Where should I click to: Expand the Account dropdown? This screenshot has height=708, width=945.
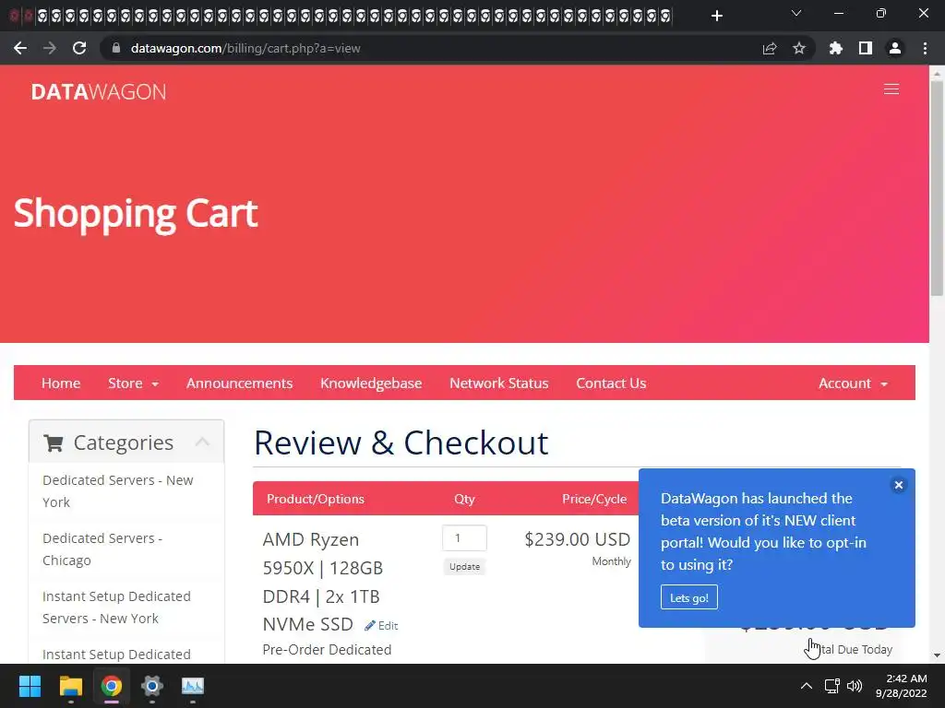(x=853, y=383)
